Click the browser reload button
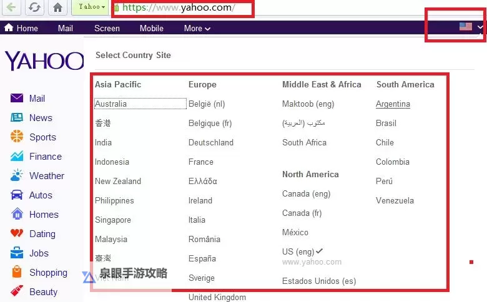 (34, 7)
